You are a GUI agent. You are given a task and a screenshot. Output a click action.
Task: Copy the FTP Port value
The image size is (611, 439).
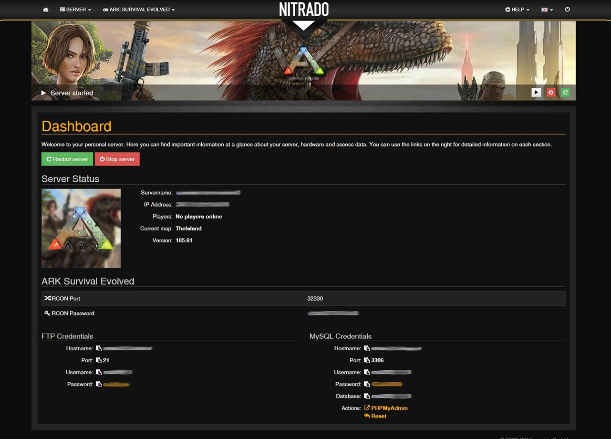pyautogui.click(x=99, y=361)
